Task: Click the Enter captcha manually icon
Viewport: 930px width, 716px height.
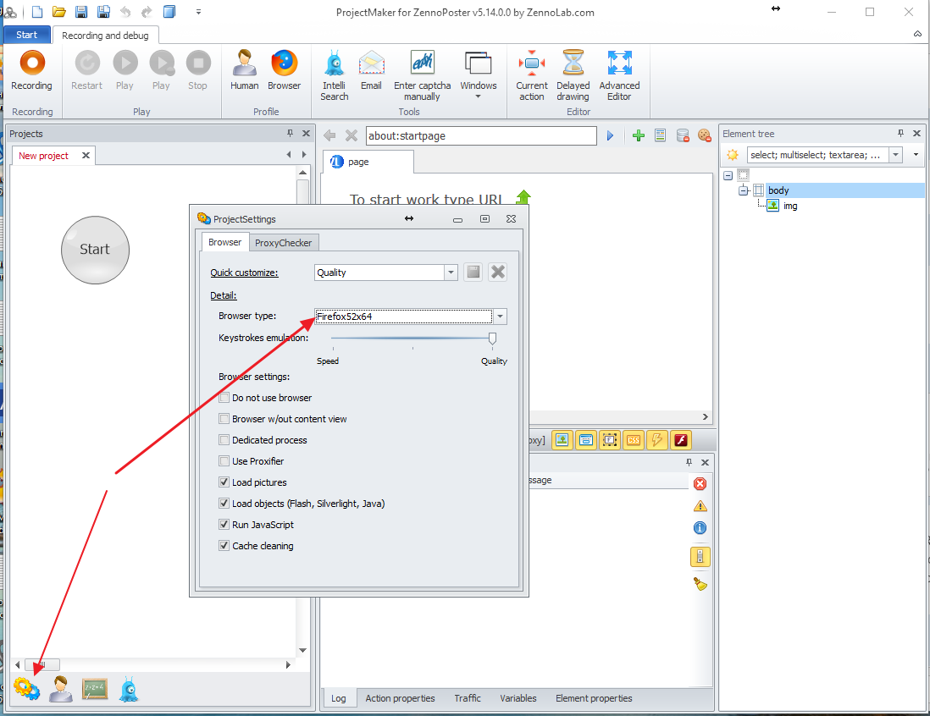Action: 422,64
